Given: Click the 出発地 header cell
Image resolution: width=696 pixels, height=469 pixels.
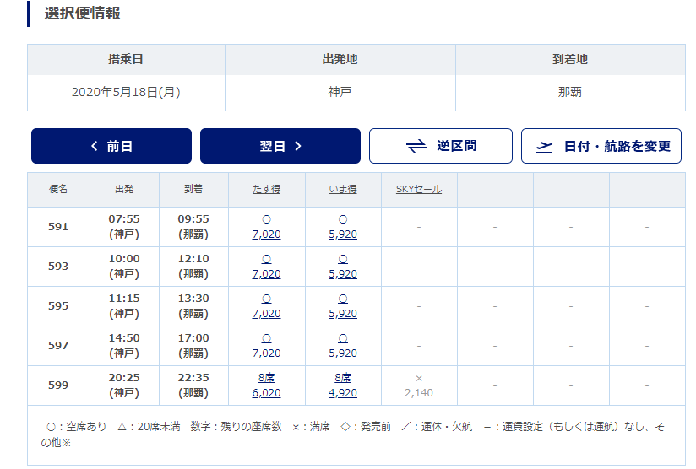Looking at the screenshot, I should tap(340, 59).
